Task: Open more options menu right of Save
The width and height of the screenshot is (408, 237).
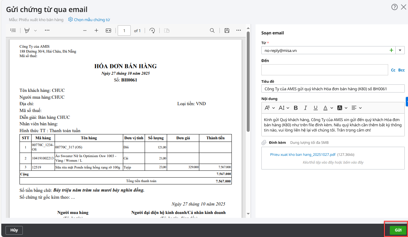Action: coord(239,31)
